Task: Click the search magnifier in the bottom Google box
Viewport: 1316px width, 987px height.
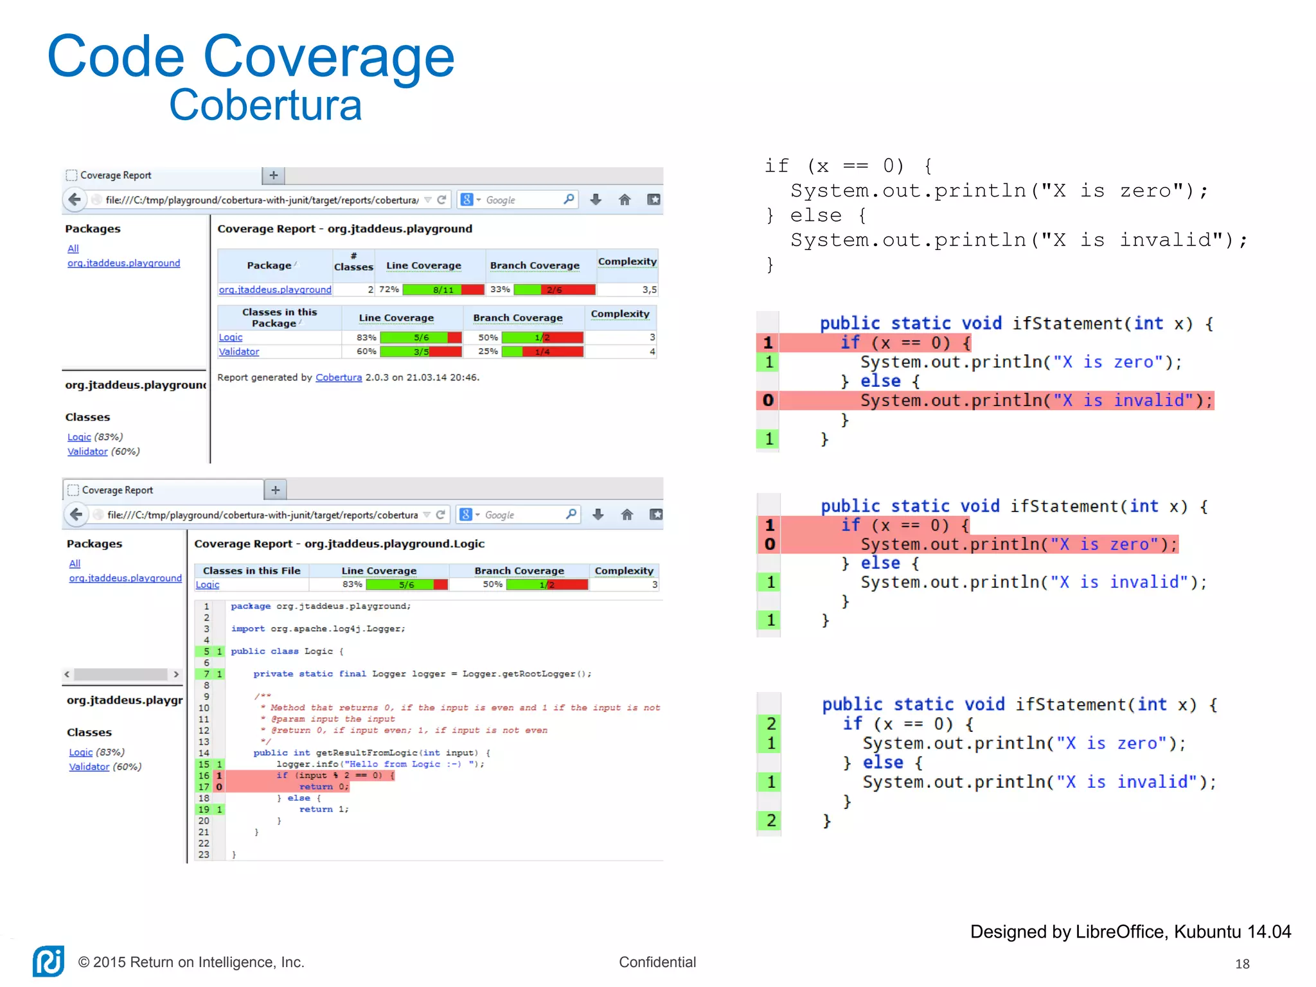Action: pos(571,514)
